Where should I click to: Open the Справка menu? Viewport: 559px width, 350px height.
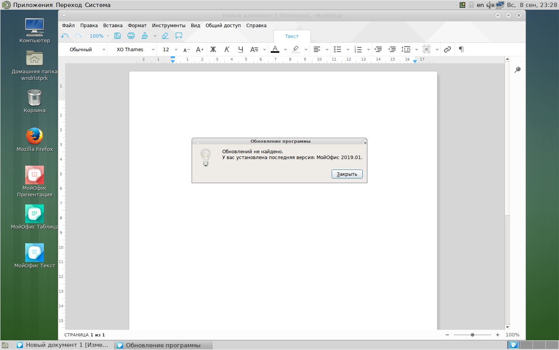[256, 25]
